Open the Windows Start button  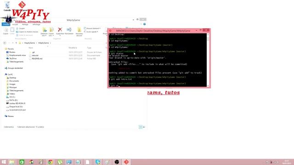click(x=4, y=162)
